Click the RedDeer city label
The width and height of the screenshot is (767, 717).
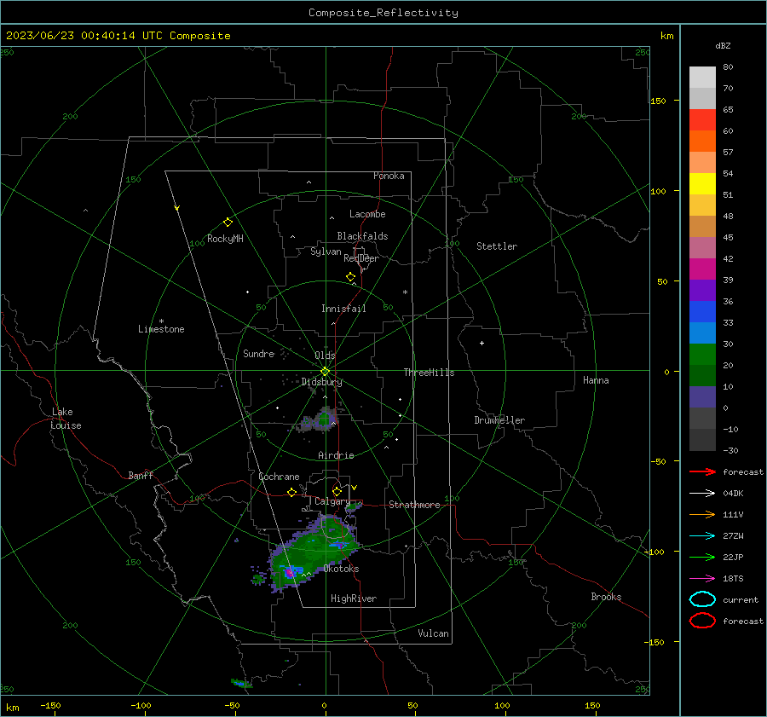click(361, 258)
